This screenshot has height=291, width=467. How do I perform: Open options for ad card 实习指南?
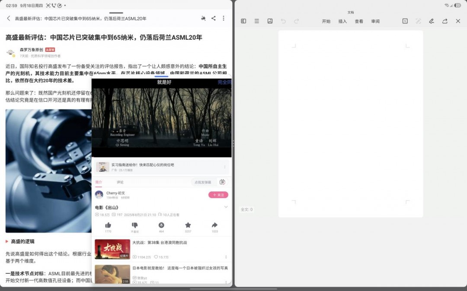tap(224, 167)
